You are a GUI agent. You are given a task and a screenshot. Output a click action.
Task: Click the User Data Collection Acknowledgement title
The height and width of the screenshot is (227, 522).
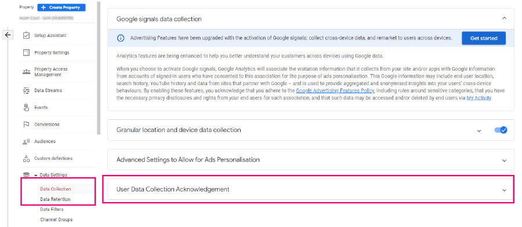coord(173,189)
